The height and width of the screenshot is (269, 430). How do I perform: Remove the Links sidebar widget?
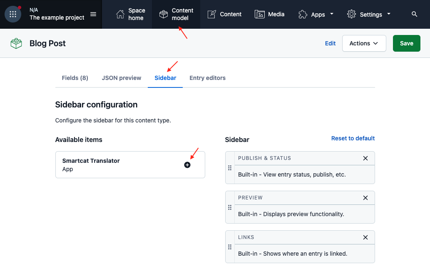[x=365, y=237]
